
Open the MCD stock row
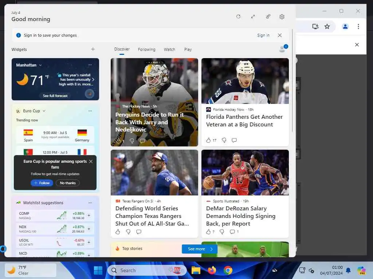[55, 254]
